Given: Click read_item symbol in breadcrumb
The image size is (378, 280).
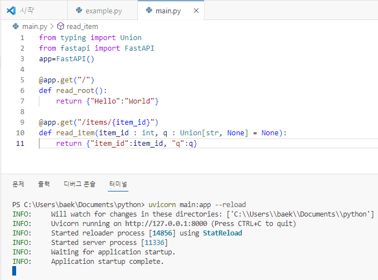Looking at the screenshot, I should point(82,26).
